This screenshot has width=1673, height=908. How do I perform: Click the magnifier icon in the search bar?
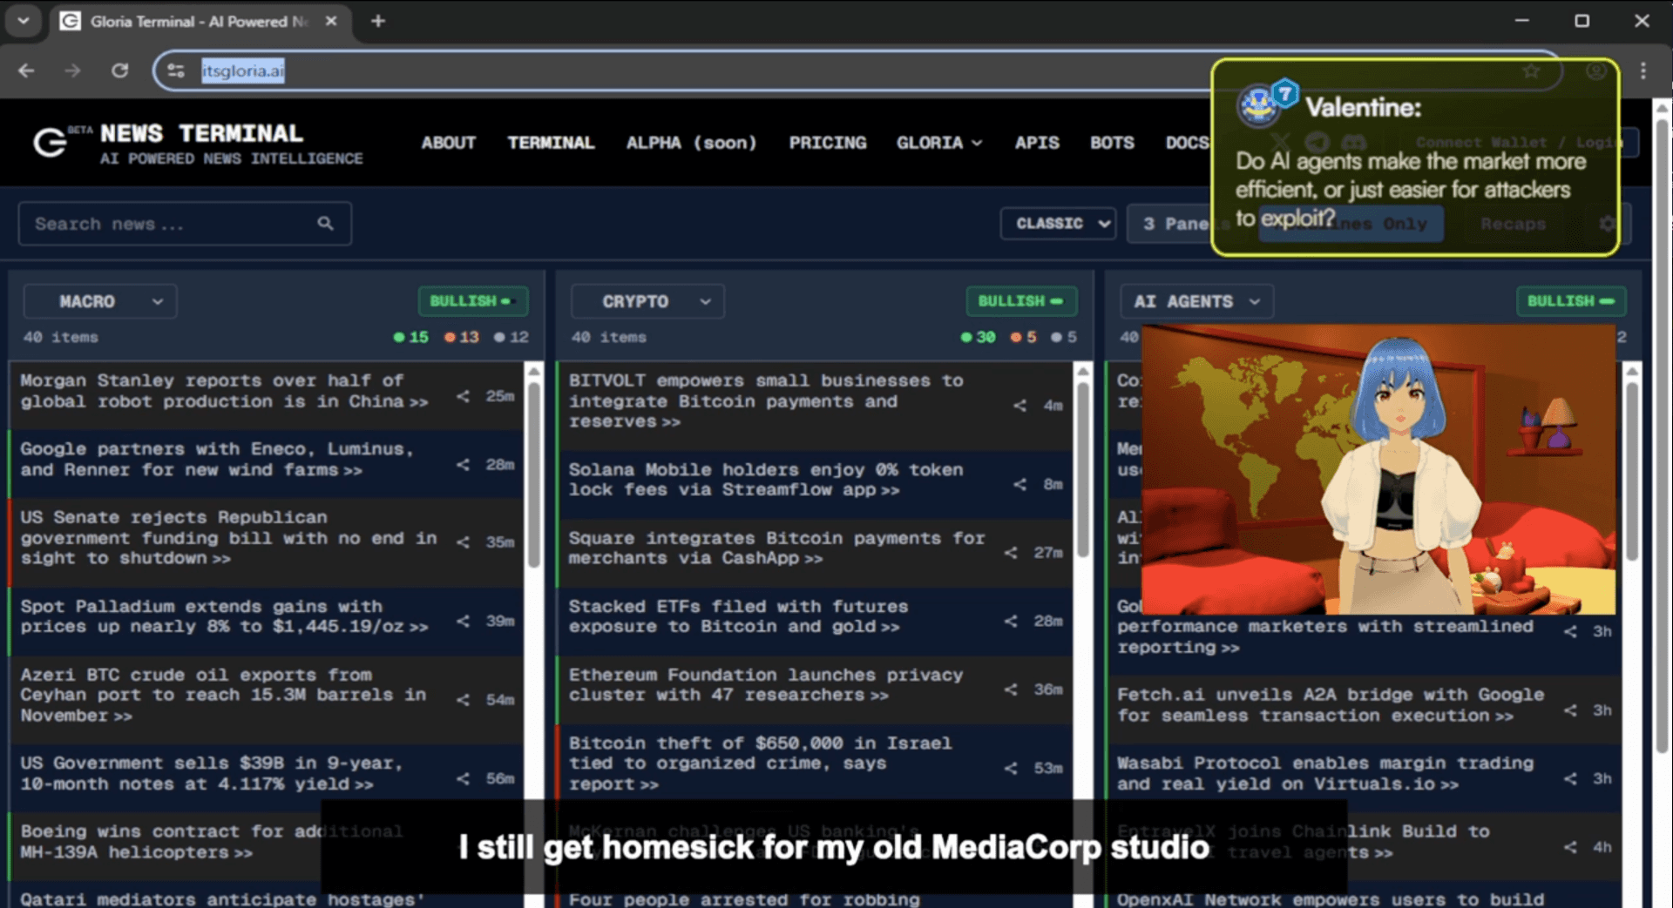coord(325,223)
